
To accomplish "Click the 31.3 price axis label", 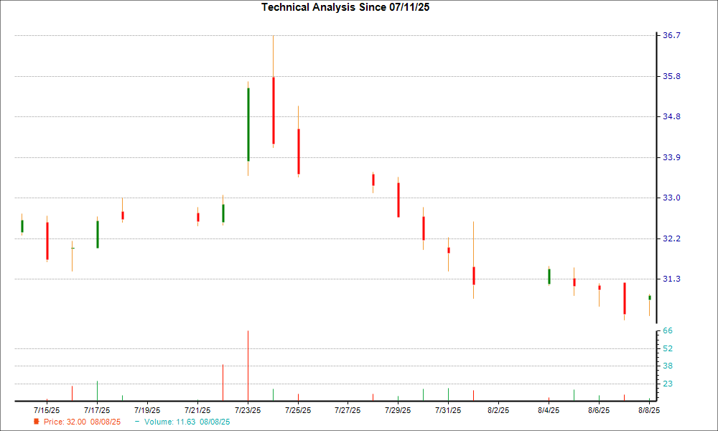I will click(x=672, y=279).
